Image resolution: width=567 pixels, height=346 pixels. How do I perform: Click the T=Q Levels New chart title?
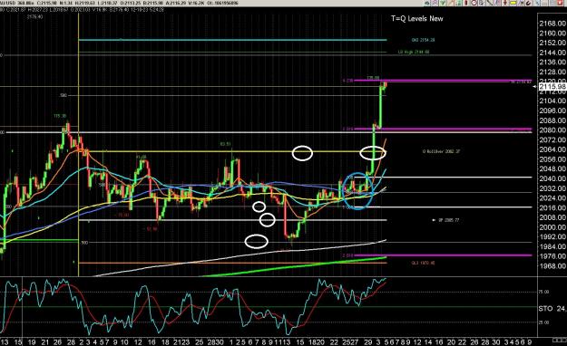pyautogui.click(x=417, y=19)
